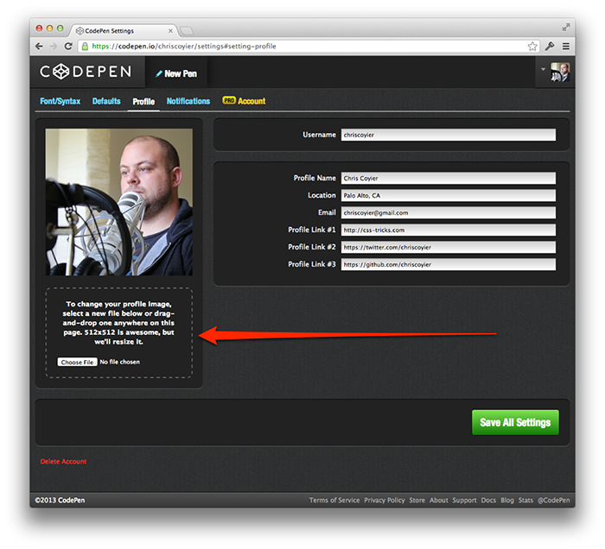Viewport: 605px width, 549px height.
Task: Click Choose File button
Action: click(x=77, y=363)
